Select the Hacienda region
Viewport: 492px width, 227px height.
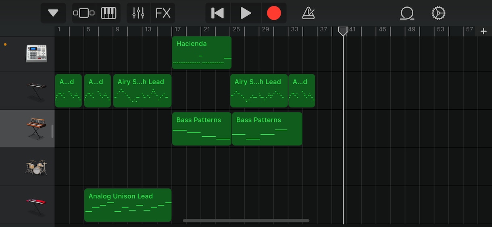coord(202,52)
